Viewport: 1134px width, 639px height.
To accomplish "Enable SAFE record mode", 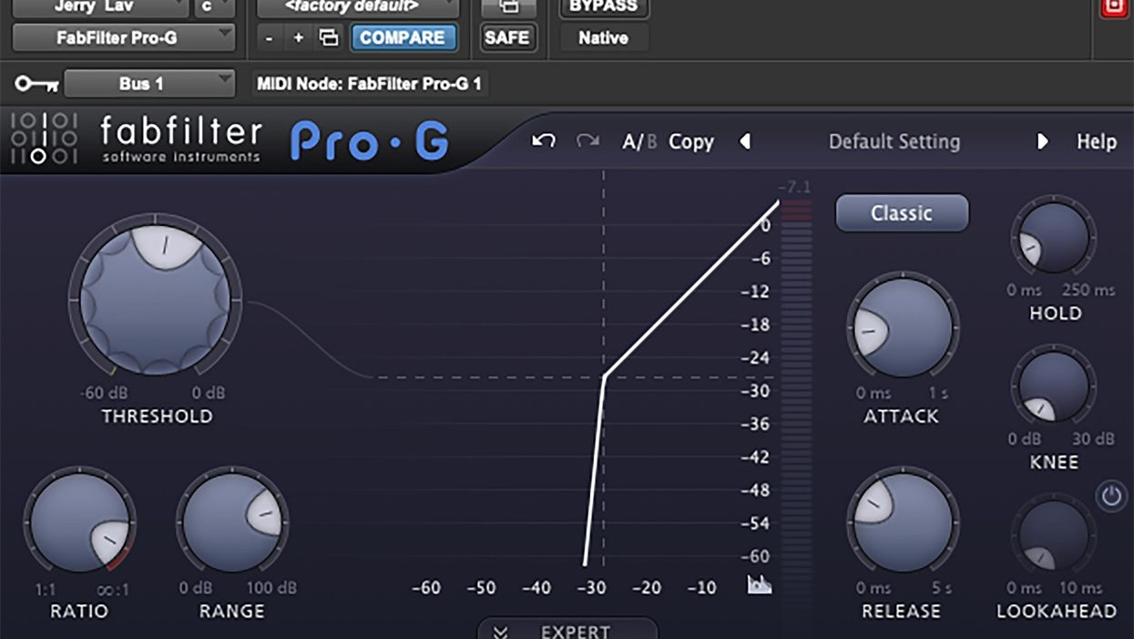I will point(507,37).
